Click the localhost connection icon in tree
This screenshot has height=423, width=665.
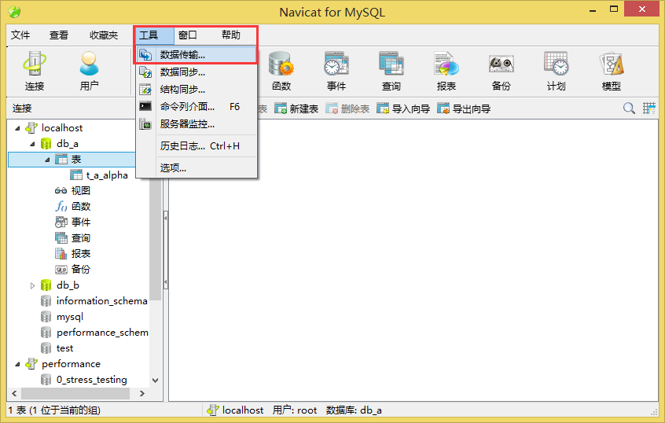tap(31, 127)
